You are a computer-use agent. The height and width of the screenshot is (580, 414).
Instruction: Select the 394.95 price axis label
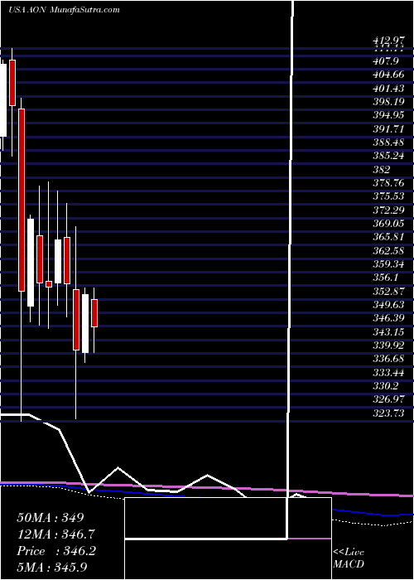[x=388, y=114]
